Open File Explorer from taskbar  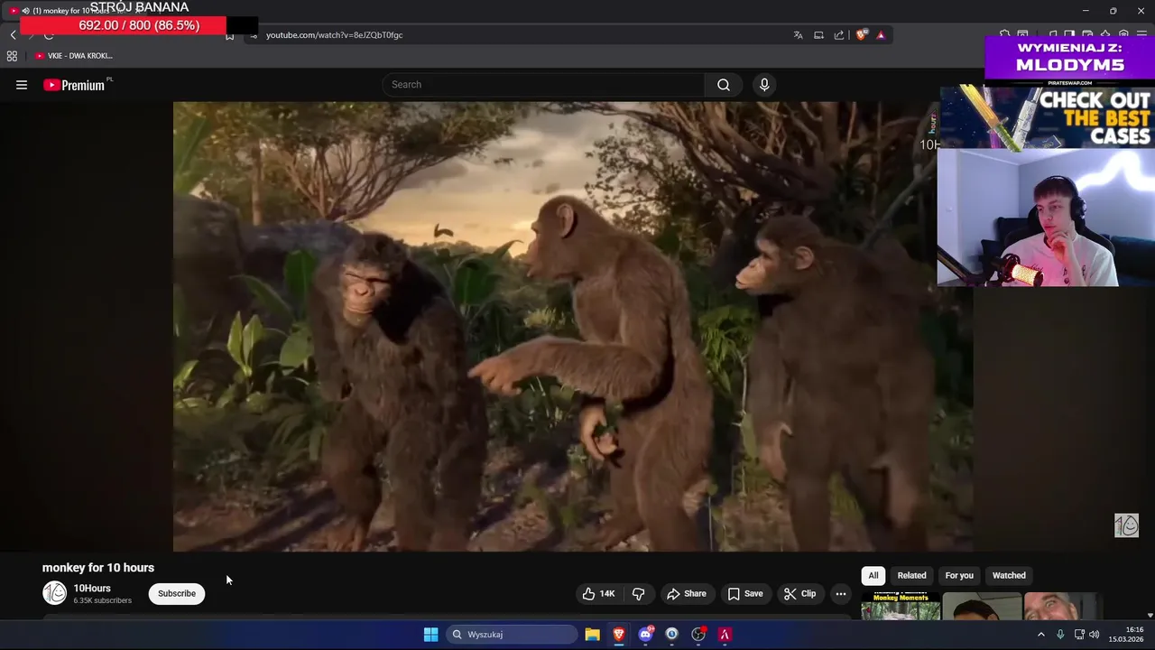(592, 635)
